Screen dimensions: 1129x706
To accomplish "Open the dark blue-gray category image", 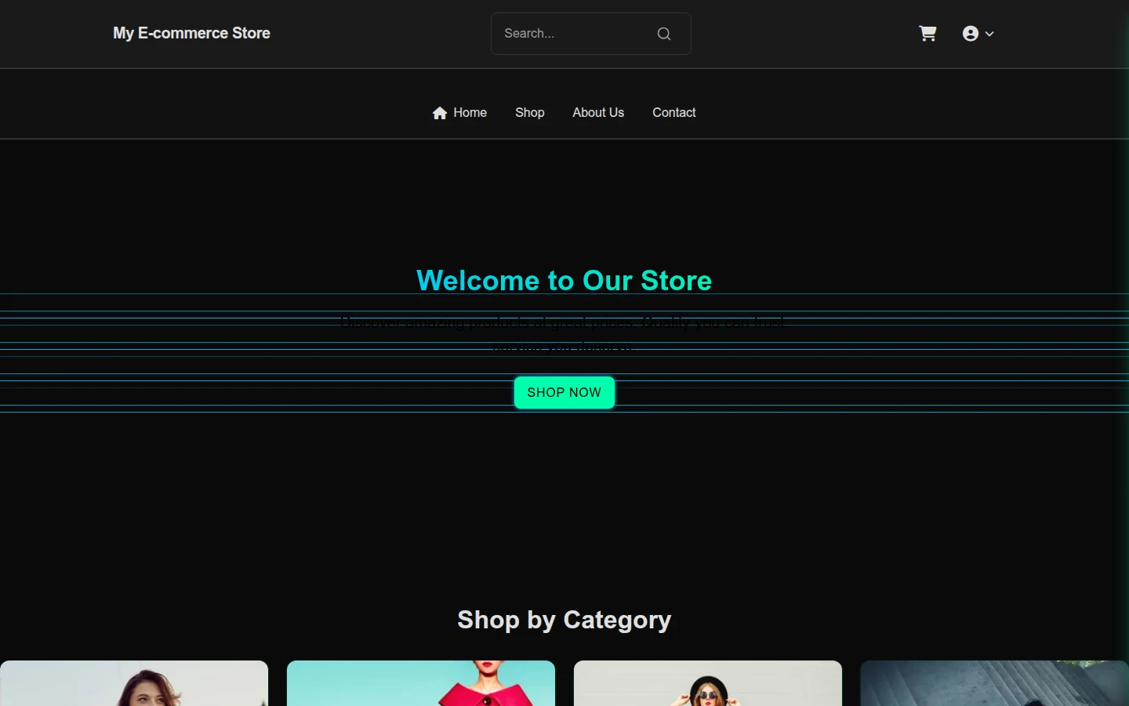I will (x=995, y=683).
